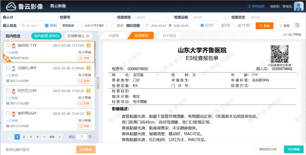
Task: Open 图像 for exam 0013143008
Action: [84, 81]
